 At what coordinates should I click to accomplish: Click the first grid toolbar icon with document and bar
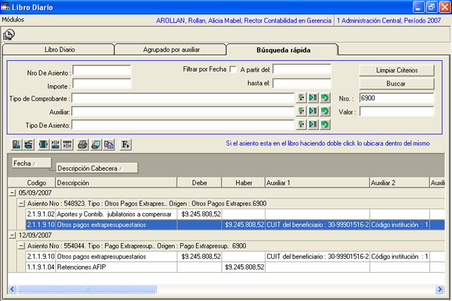[x=16, y=144]
